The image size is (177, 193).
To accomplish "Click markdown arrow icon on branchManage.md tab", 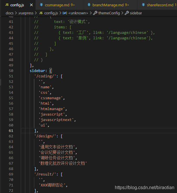I will point(89,5).
